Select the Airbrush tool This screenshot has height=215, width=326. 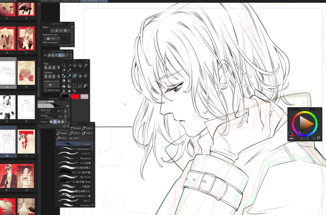point(80,76)
